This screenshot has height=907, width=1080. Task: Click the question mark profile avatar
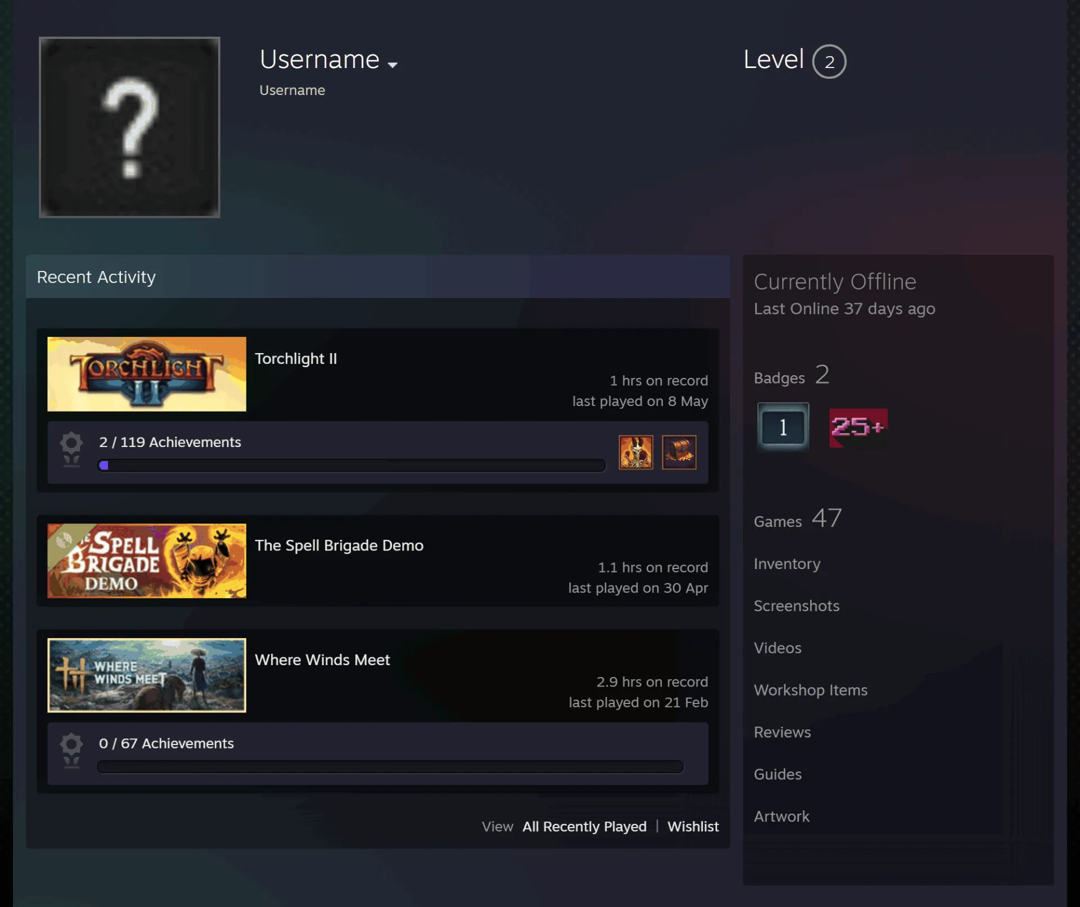pos(129,127)
